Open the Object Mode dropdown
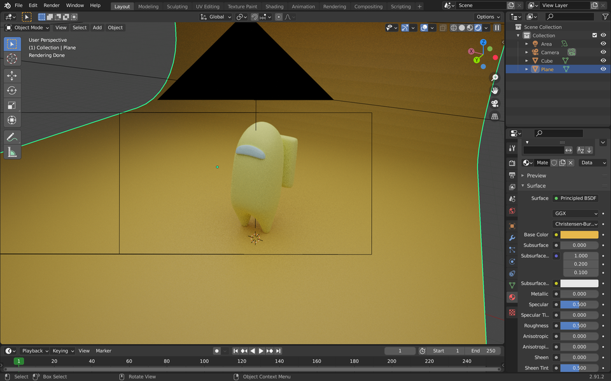Image resolution: width=611 pixels, height=381 pixels. (27, 27)
